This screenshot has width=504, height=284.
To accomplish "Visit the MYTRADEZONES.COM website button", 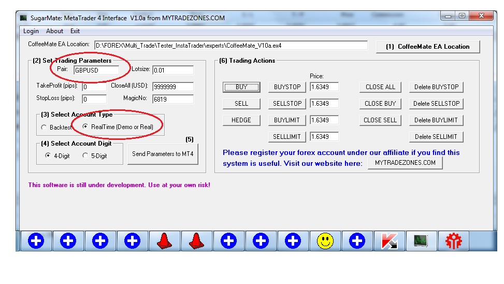I will point(405,163).
